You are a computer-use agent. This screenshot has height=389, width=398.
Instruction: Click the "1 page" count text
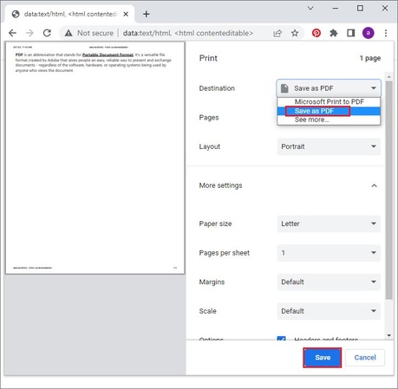[x=370, y=58]
